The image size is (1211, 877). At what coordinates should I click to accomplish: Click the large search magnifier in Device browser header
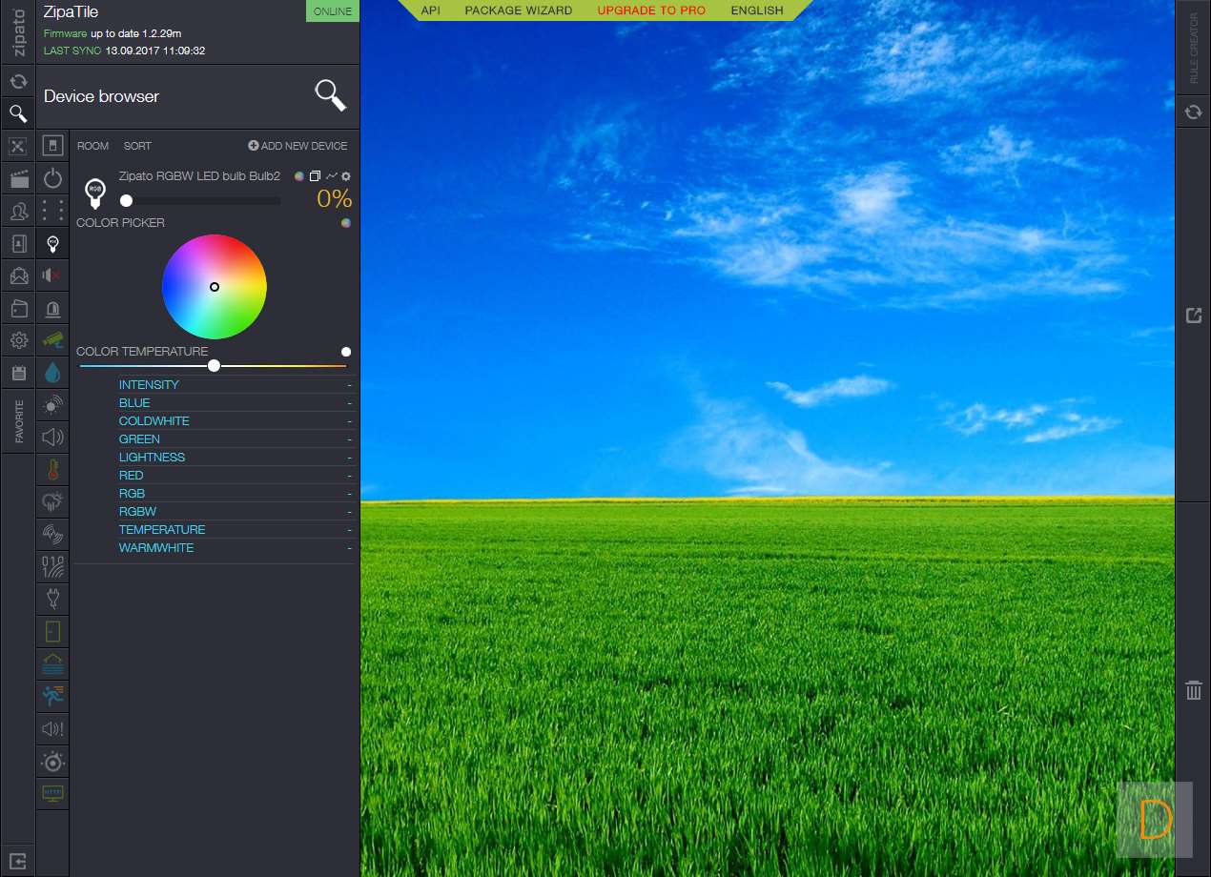pyautogui.click(x=330, y=95)
